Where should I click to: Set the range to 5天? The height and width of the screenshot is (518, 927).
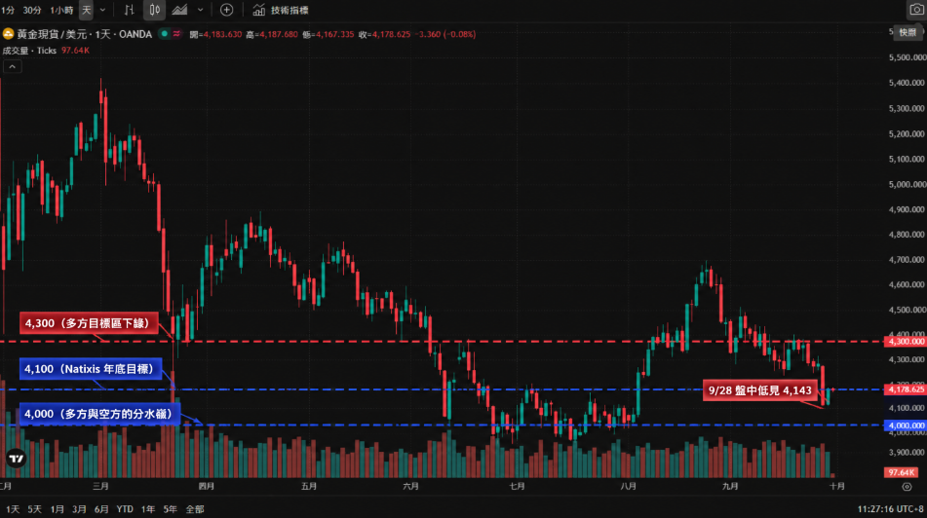coord(34,509)
